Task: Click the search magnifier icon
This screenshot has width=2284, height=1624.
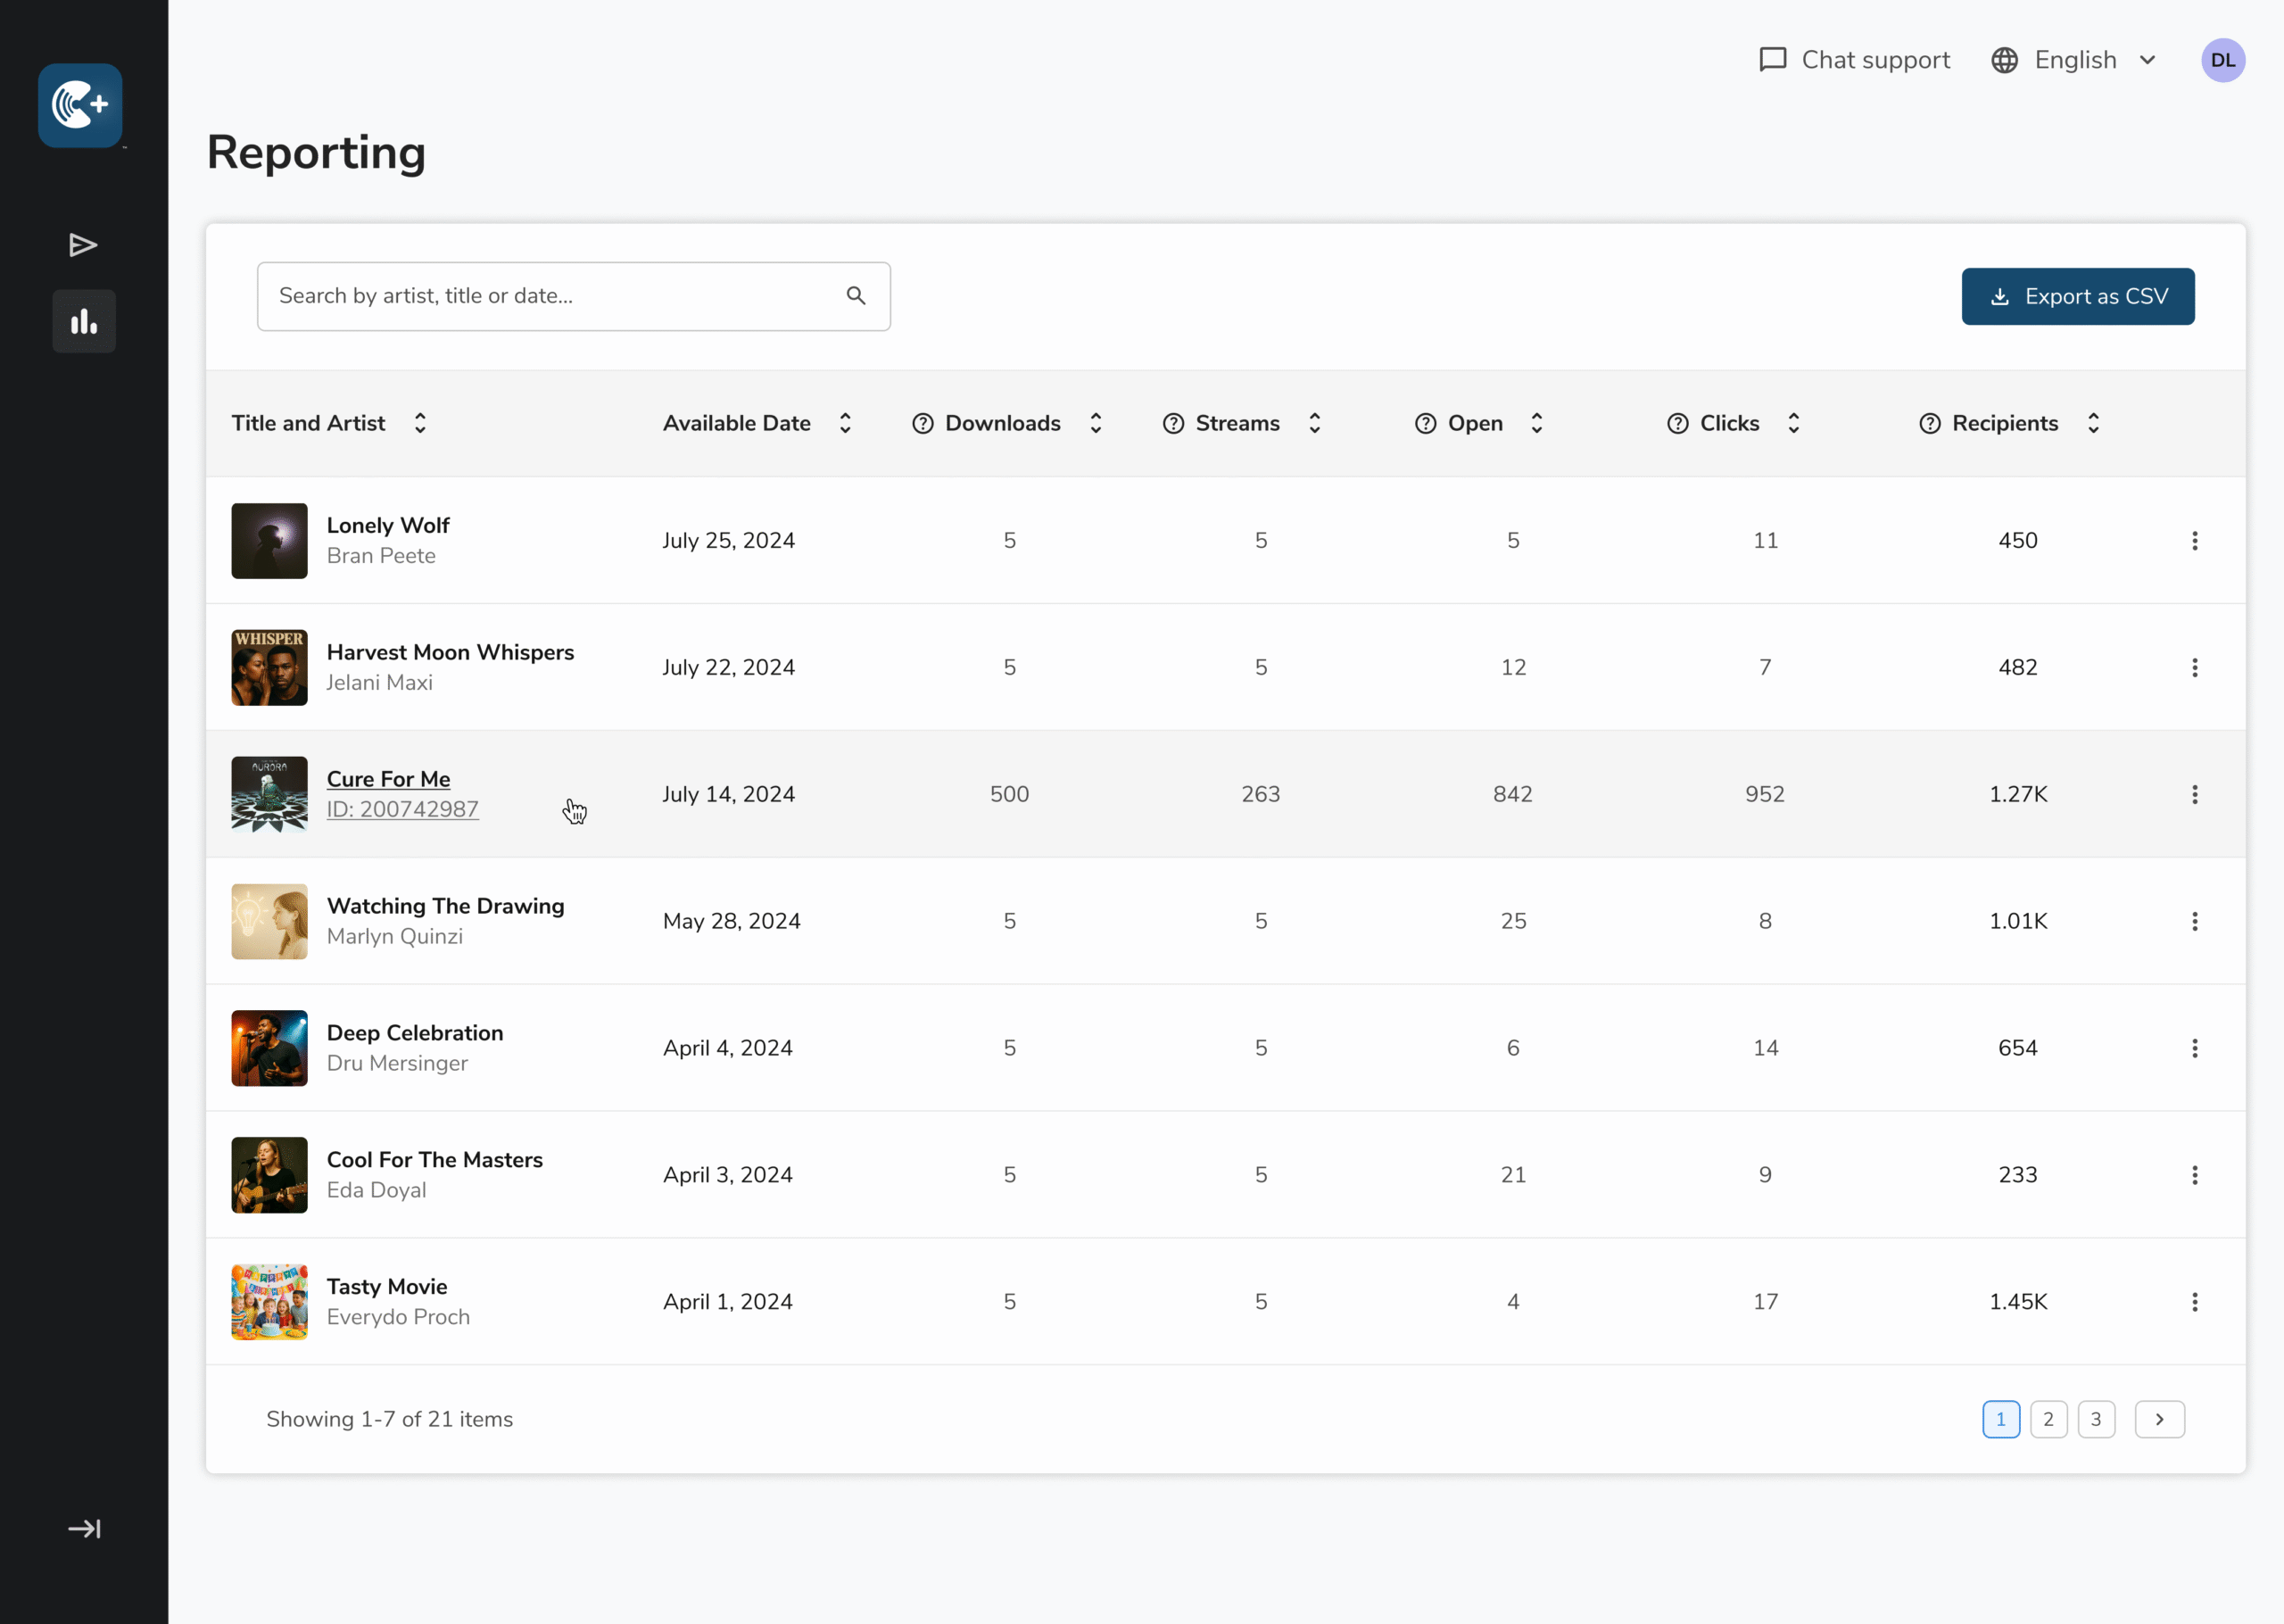Action: [856, 296]
